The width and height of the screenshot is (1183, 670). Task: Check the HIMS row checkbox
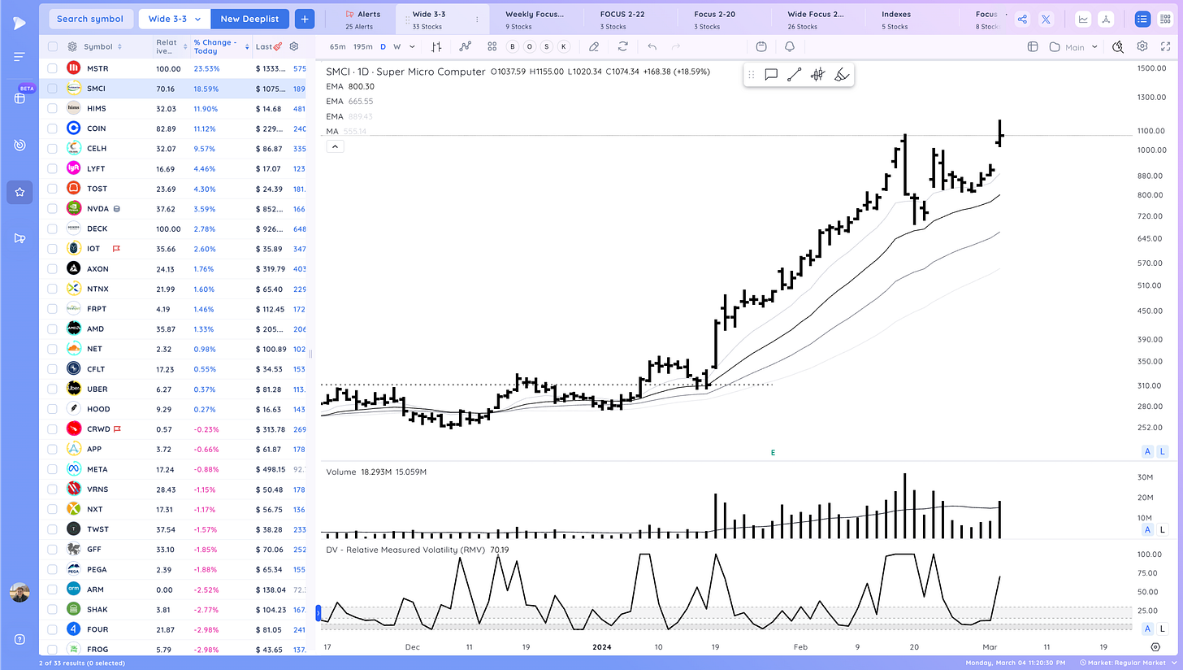(x=53, y=108)
